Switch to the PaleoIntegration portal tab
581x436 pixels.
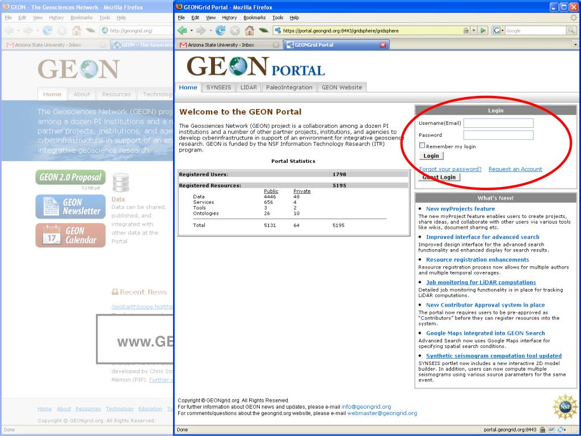tap(289, 87)
